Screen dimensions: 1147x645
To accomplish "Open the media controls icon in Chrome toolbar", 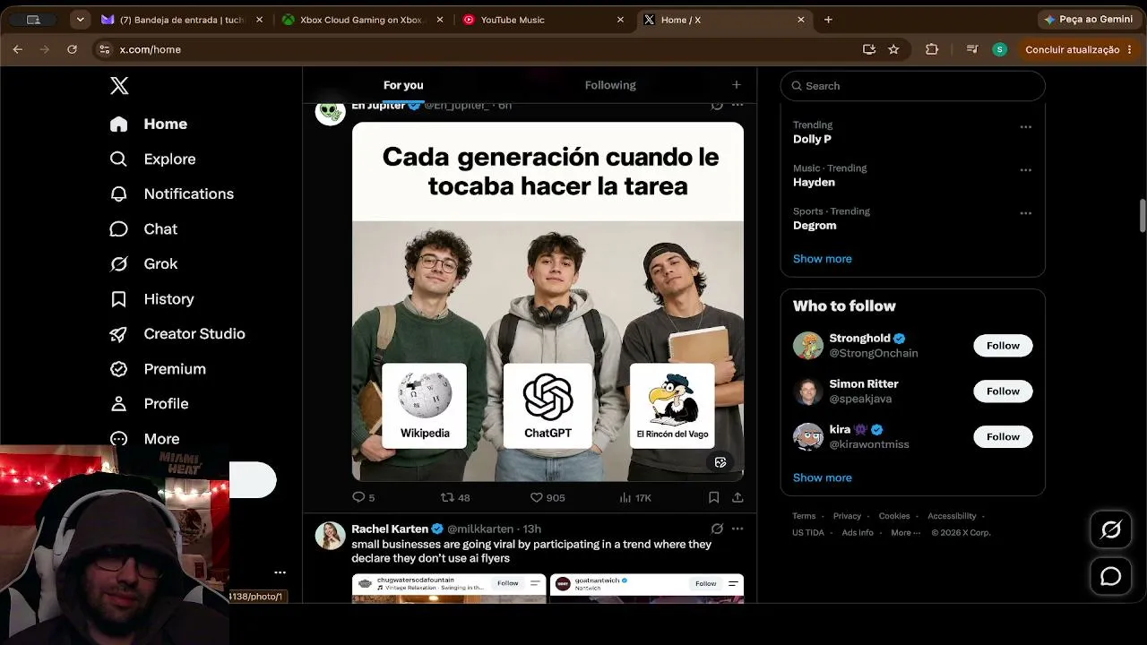I will pyautogui.click(x=972, y=49).
